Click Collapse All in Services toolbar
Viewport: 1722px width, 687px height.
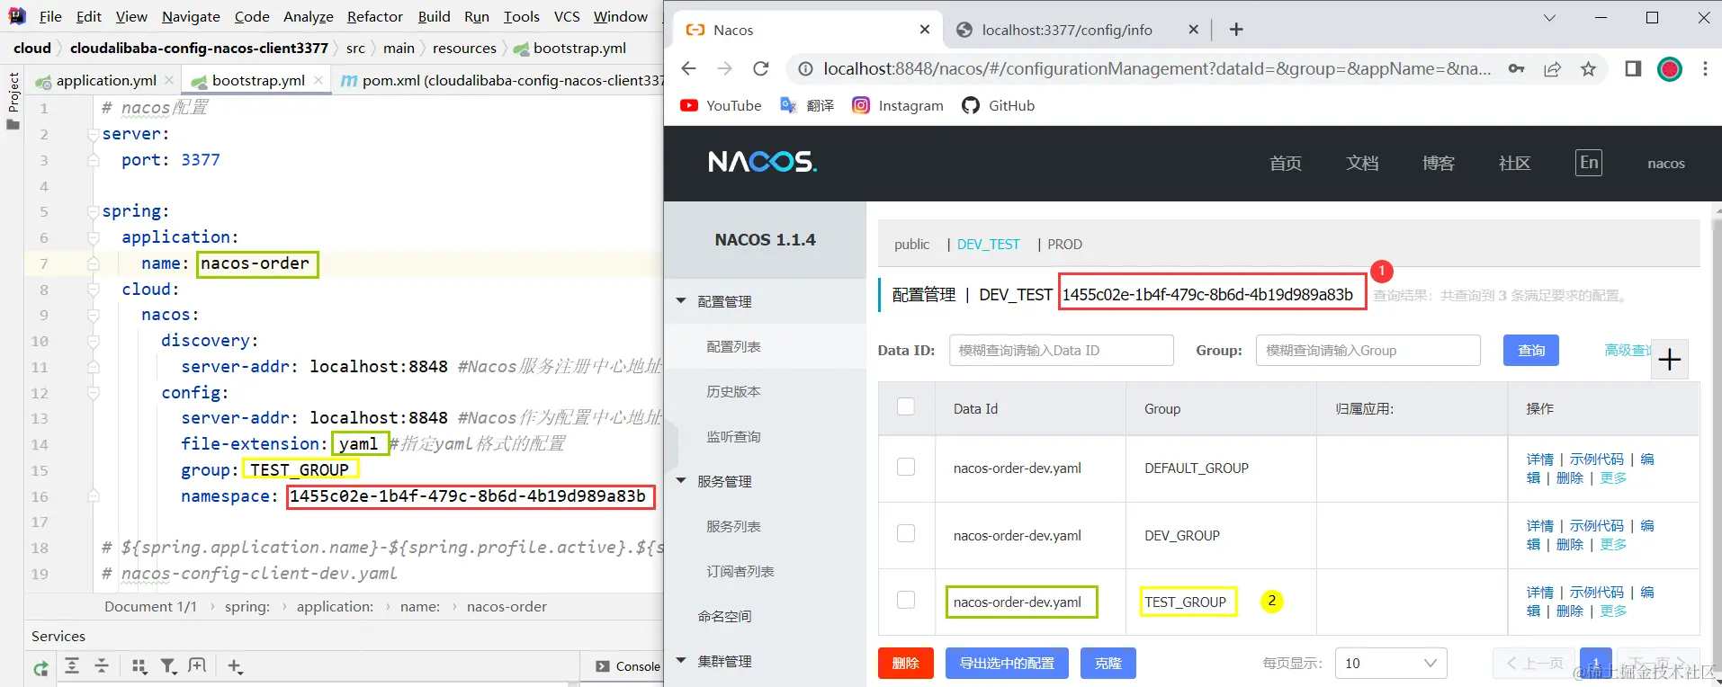click(102, 665)
